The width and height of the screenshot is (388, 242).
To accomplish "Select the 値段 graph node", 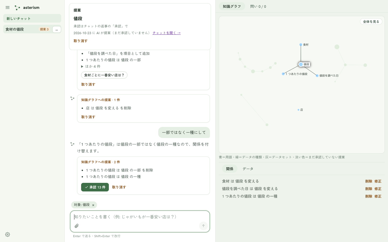I will coord(301,64).
